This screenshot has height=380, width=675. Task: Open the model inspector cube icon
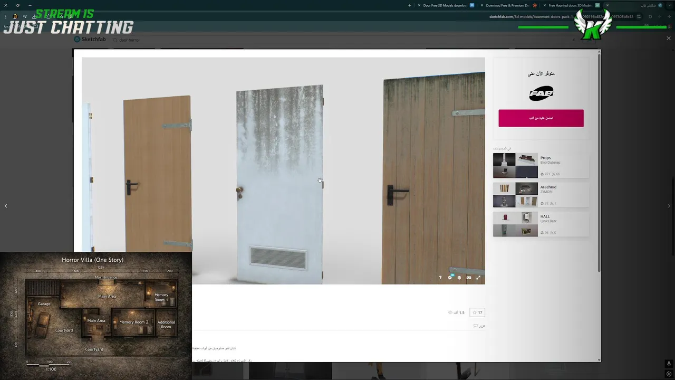[459, 278]
